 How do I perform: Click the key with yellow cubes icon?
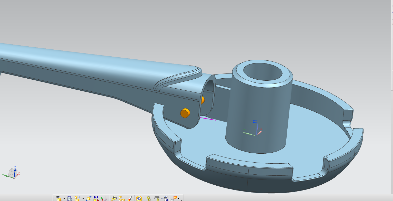pyautogui.click(x=114, y=198)
